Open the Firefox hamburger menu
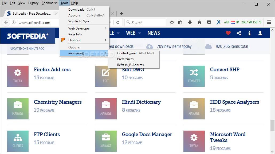This screenshot has height=154, width=275. pos(269,22)
